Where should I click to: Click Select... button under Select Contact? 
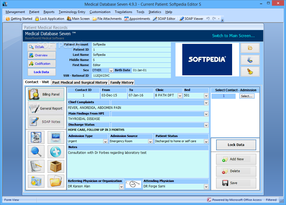click(247, 96)
